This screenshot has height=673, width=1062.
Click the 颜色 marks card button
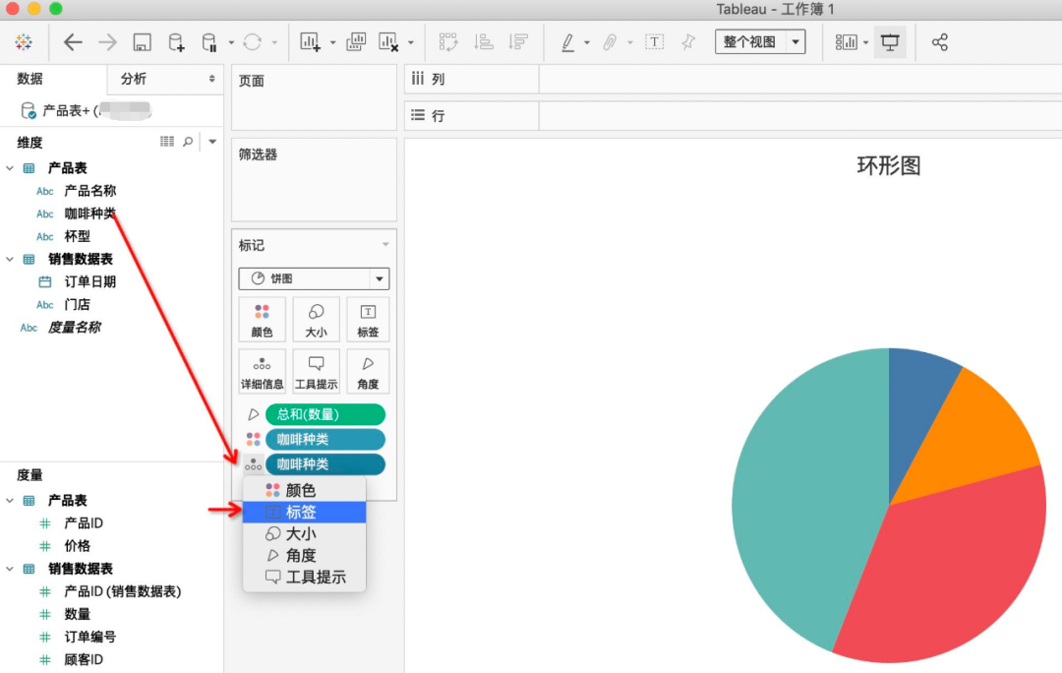[x=262, y=320]
